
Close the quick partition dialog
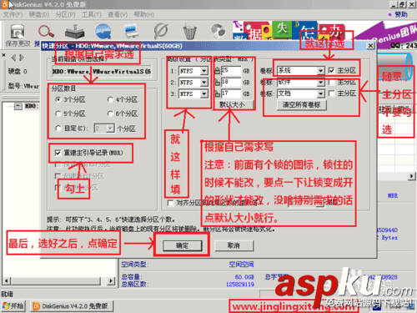370,46
